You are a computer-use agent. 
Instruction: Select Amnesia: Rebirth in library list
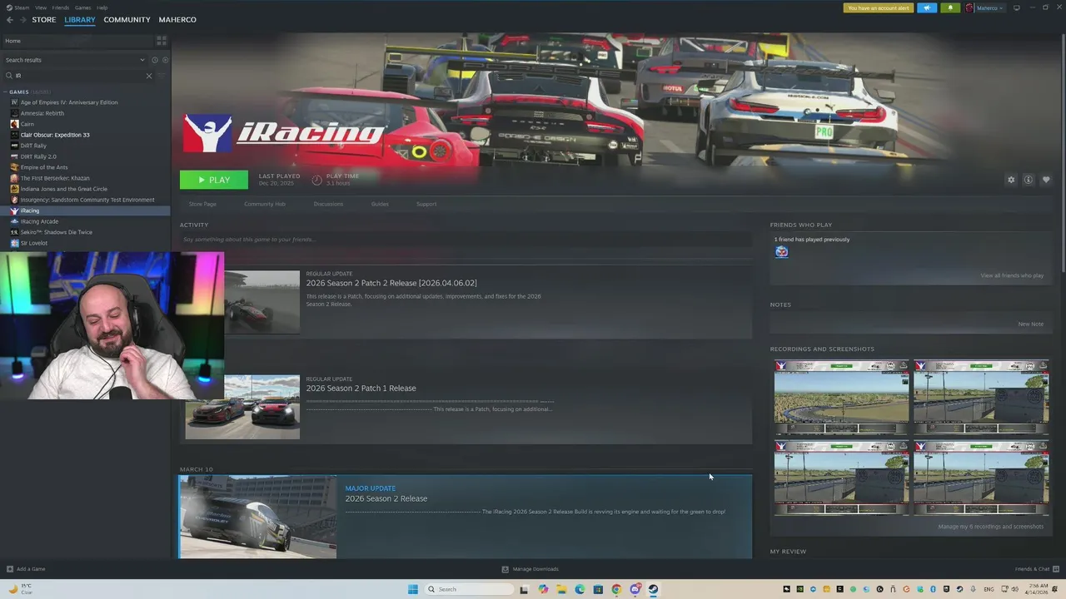(x=42, y=113)
